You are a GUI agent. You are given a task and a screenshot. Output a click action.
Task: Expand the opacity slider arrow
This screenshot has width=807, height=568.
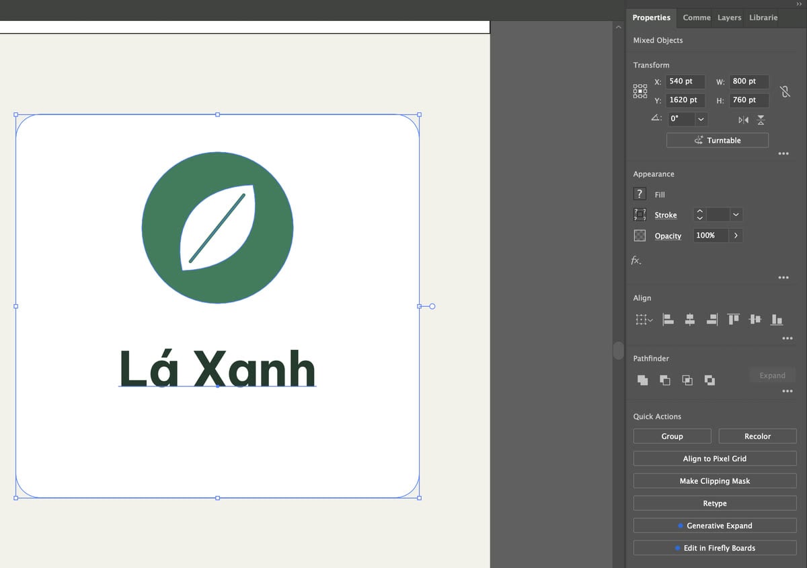click(x=736, y=236)
